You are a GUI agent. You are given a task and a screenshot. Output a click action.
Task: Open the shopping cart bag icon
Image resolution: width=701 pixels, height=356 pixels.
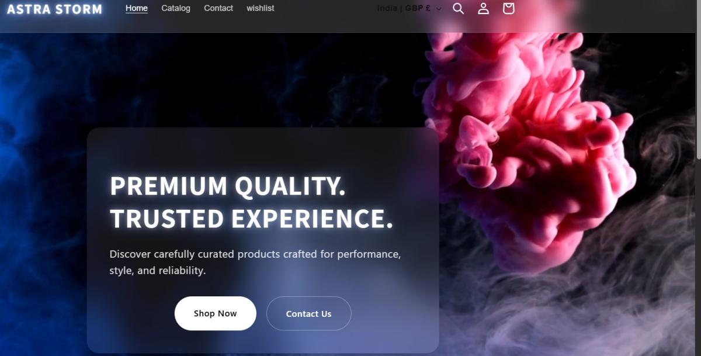509,8
